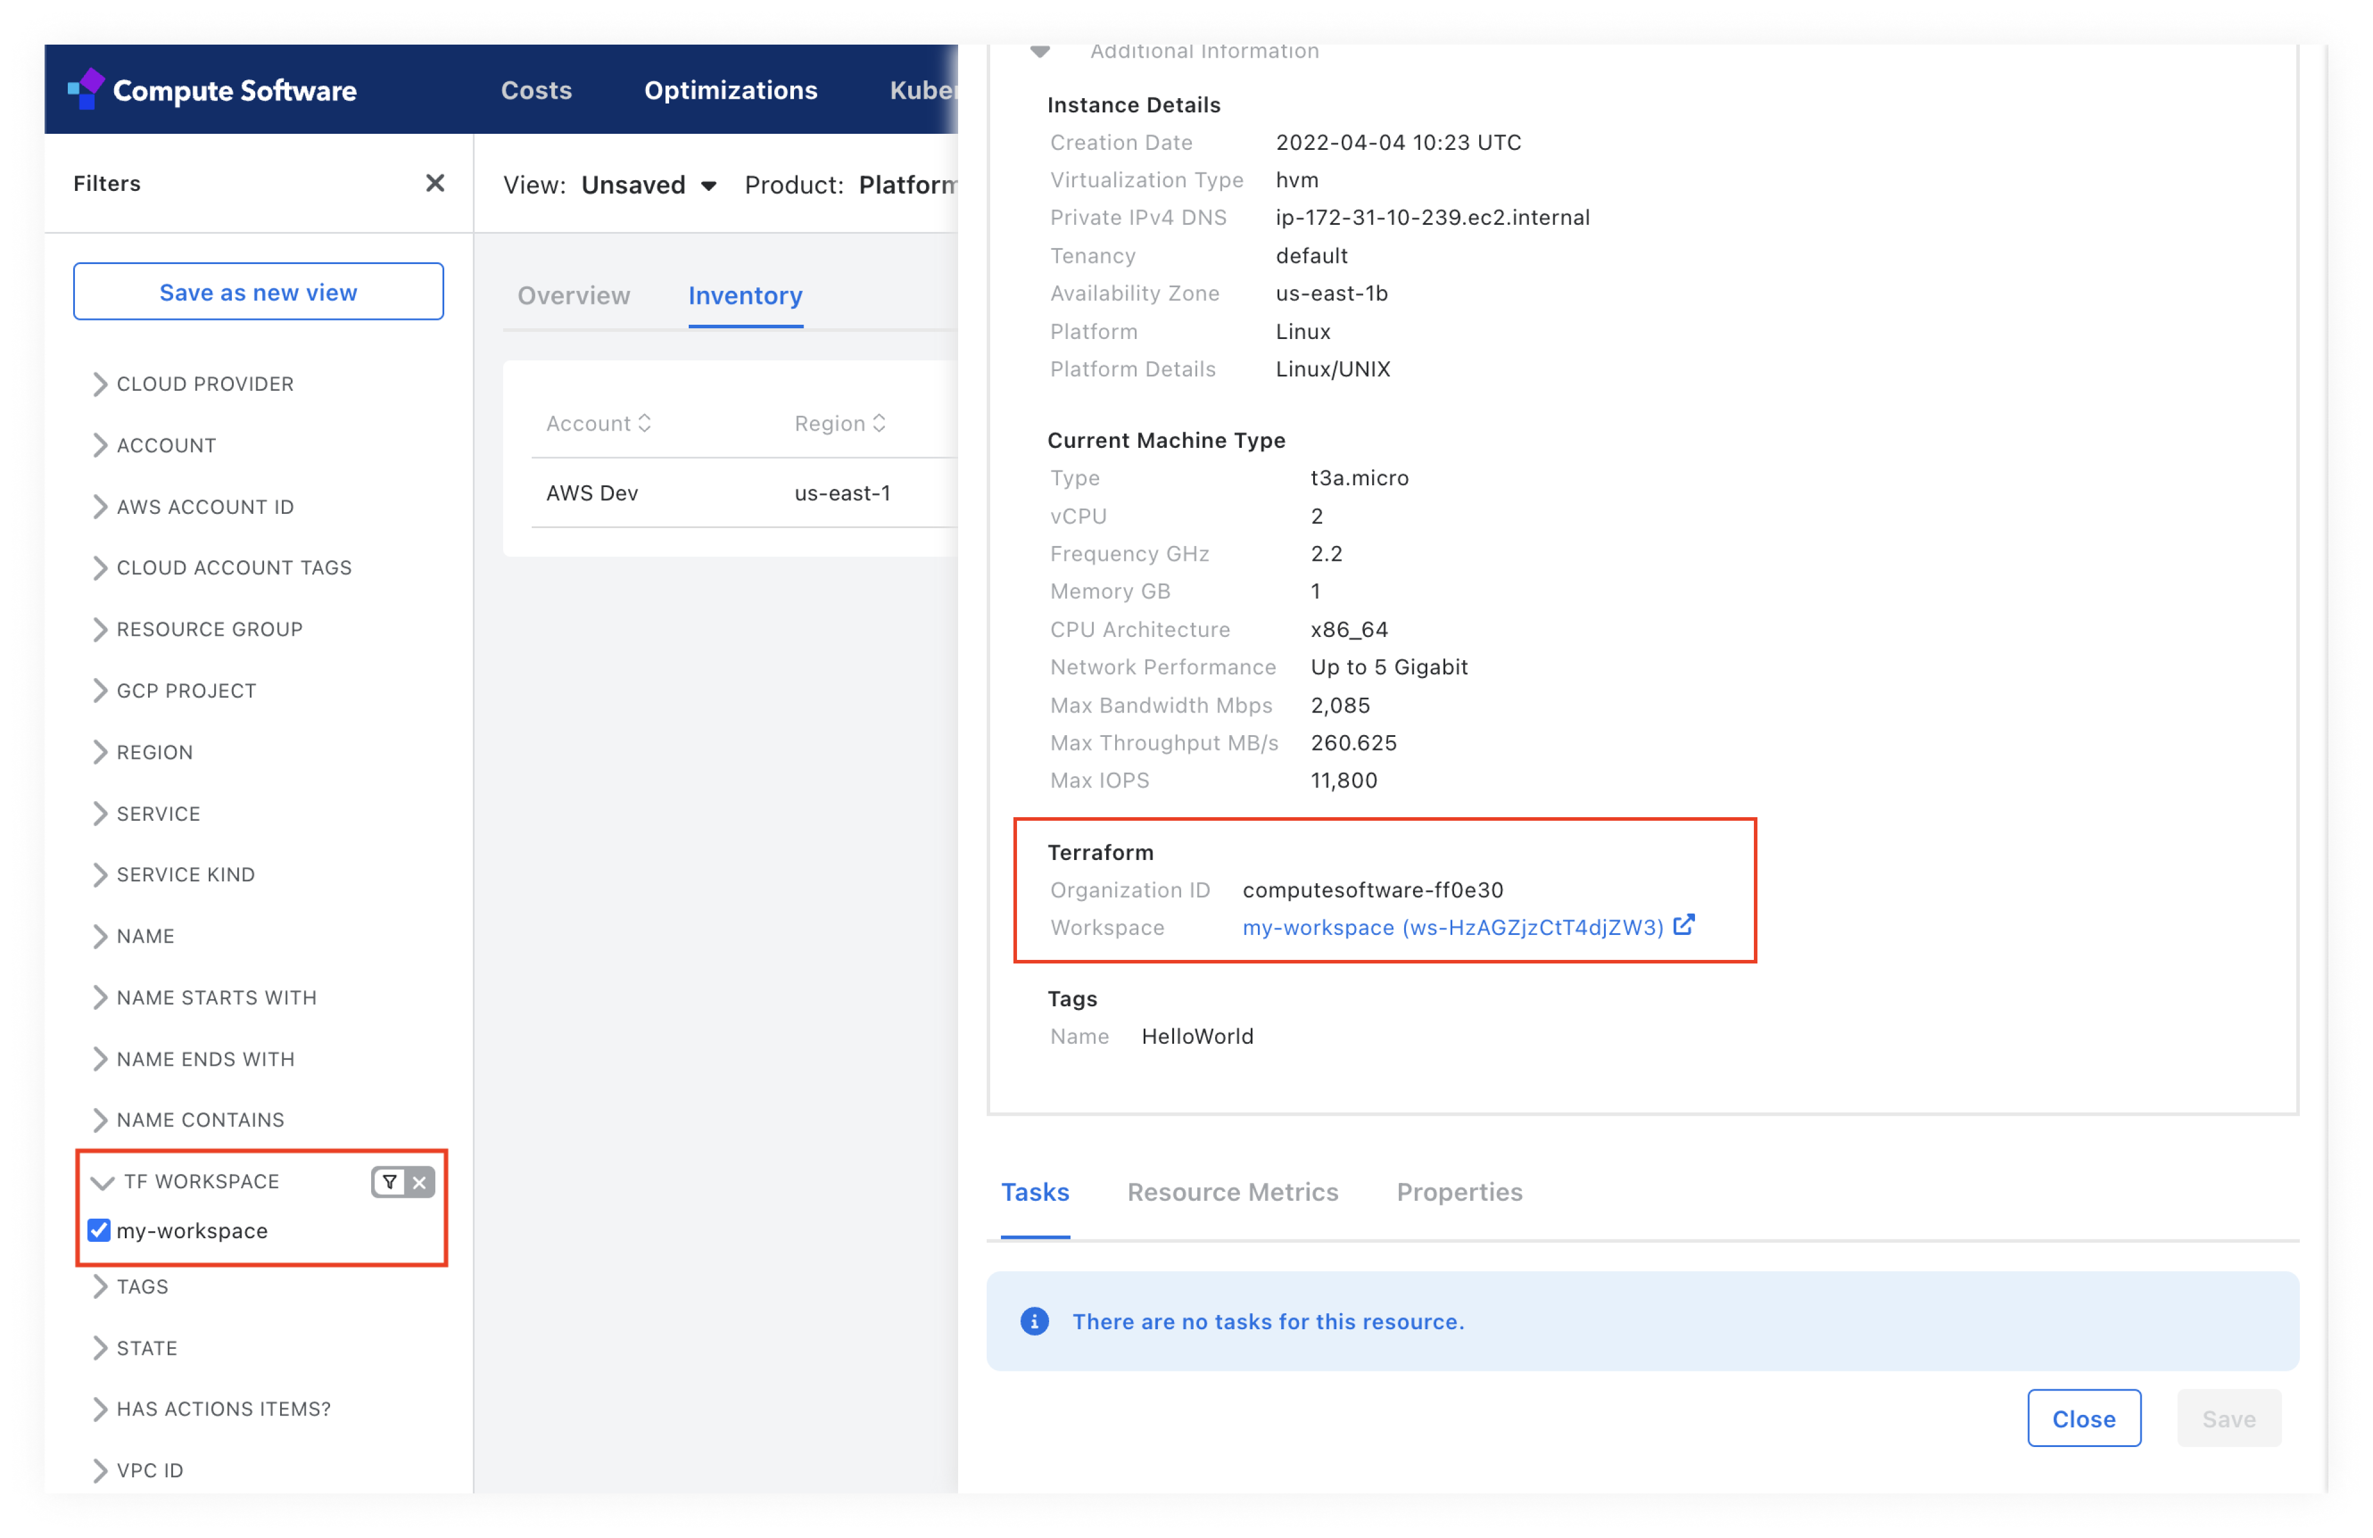
Task: Expand the NAME ENDS WITH filter
Action: [x=193, y=1060]
